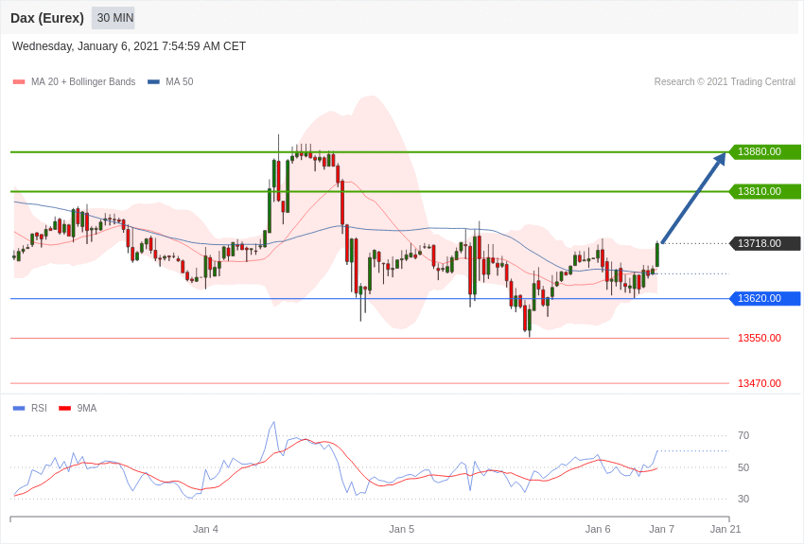Click the date line 'Wednesday, January 6, 2021 7:54:59 AM CET'

point(129,46)
